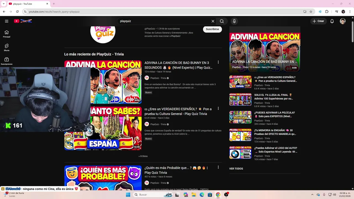Open the side thumbnail QUIZ LOGO DE AUTOS
Image resolution: width=354 pixels, height=199 pixels.
(240, 153)
